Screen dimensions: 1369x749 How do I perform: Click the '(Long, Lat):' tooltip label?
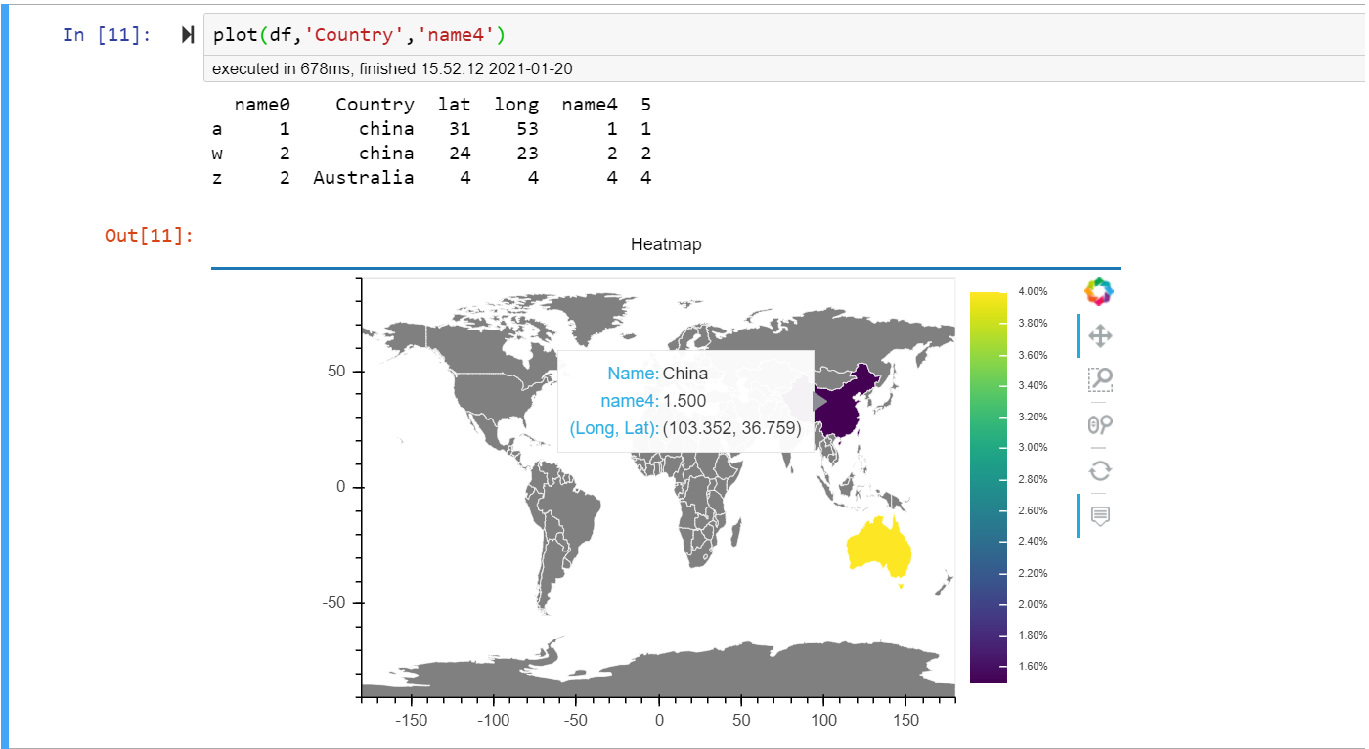[x=614, y=428]
